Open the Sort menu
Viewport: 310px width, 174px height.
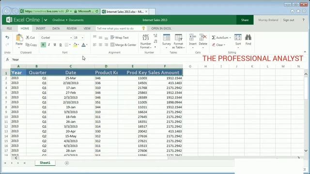[x=238, y=41]
